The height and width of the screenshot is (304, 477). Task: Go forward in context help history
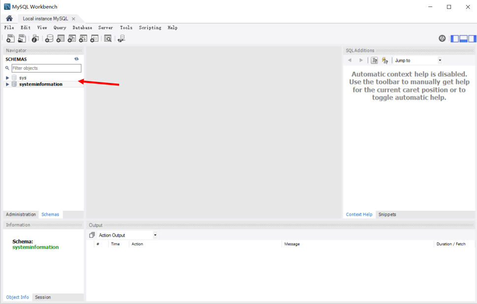pos(361,60)
